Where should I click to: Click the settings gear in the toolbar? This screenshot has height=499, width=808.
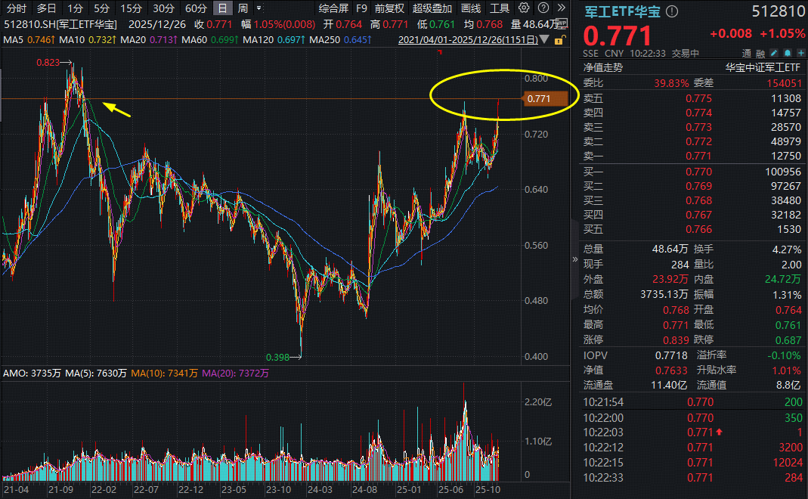(x=524, y=8)
